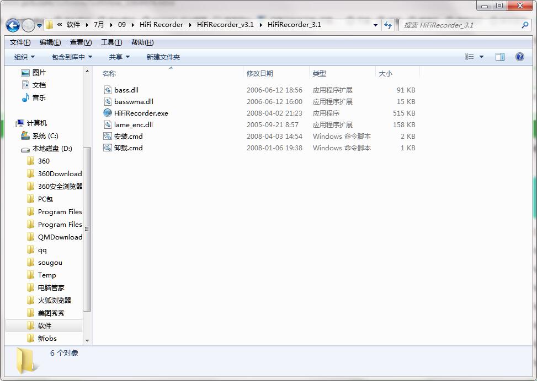Select the 卸载.cmd script icon
Screen dimensions: 537x381
coord(108,148)
